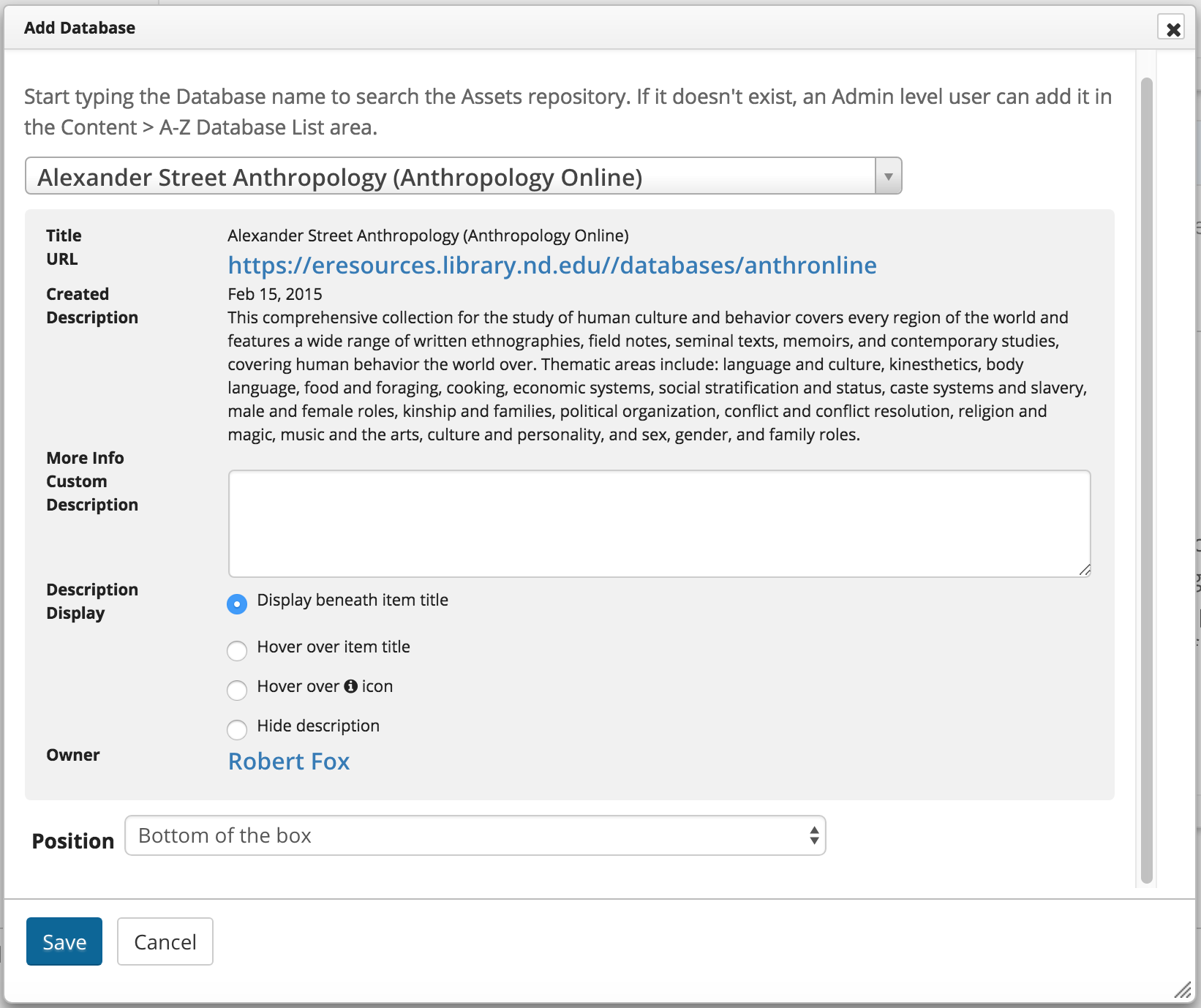
Task: Click the Cancel button
Action: pos(165,941)
